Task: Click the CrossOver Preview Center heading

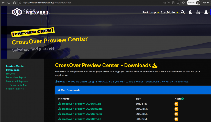Action: 50,41
